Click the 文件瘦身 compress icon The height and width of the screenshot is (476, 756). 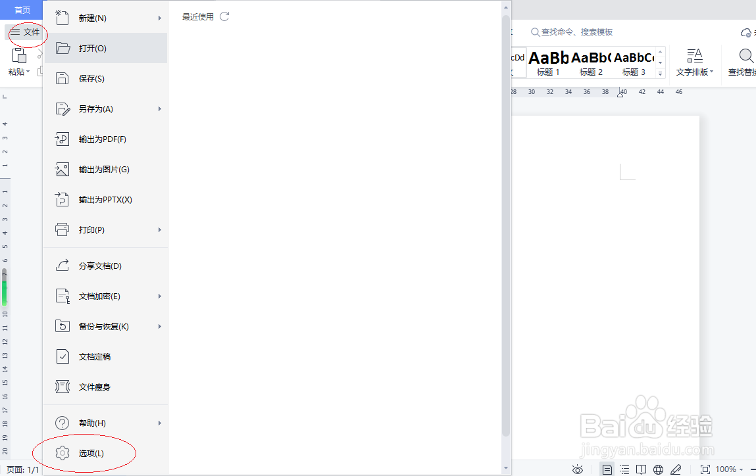(x=63, y=387)
